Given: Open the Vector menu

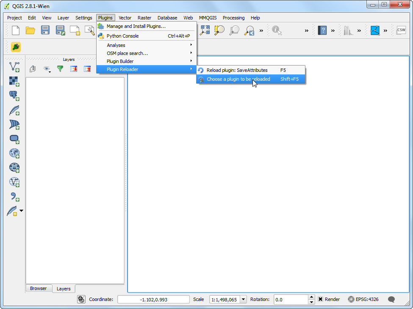Looking at the screenshot, I should (x=125, y=18).
